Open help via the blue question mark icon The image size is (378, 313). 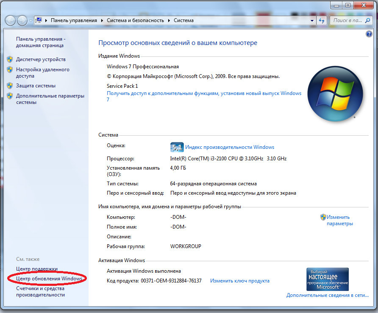[x=369, y=34]
